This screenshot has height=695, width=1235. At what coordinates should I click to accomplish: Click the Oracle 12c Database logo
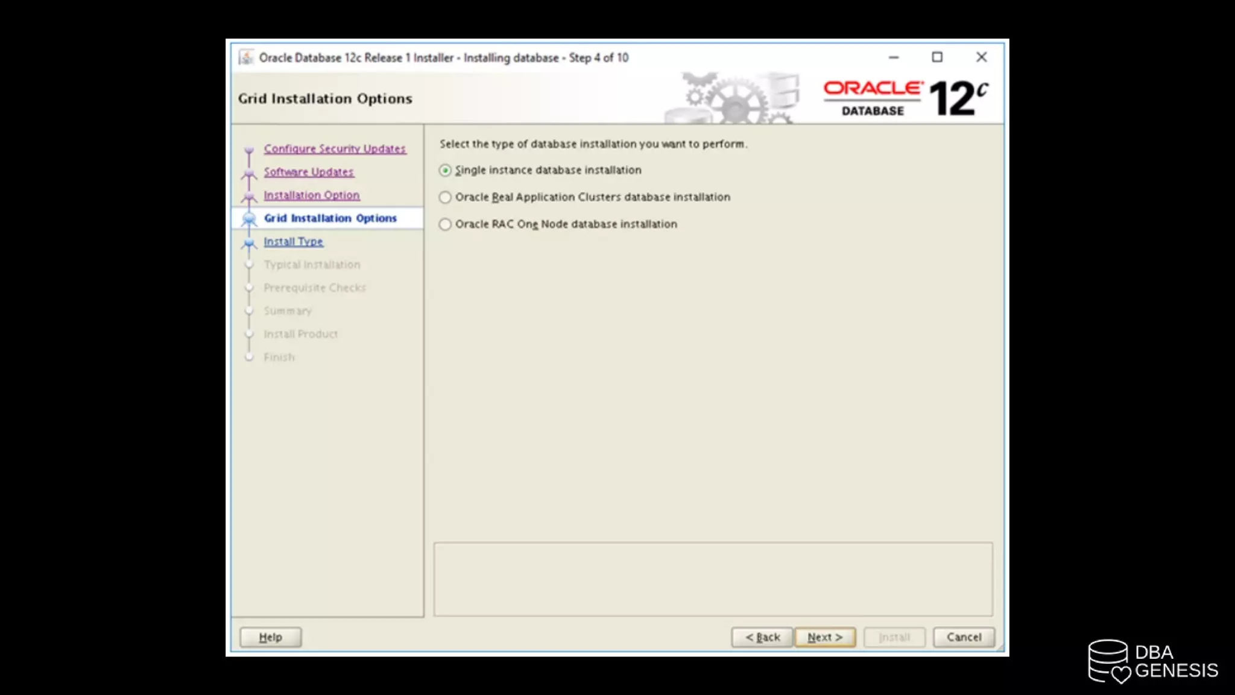tap(905, 98)
